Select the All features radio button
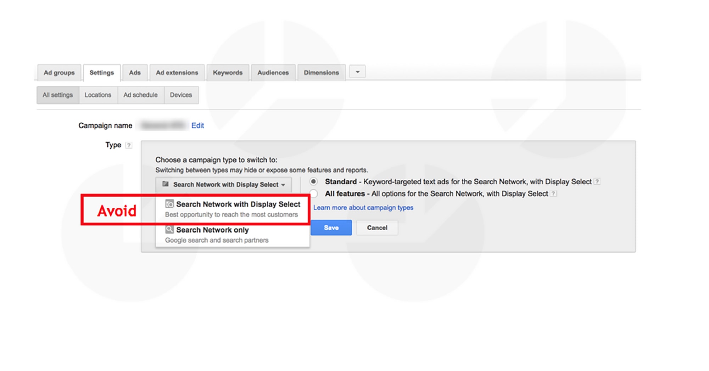709x371 pixels. click(313, 193)
